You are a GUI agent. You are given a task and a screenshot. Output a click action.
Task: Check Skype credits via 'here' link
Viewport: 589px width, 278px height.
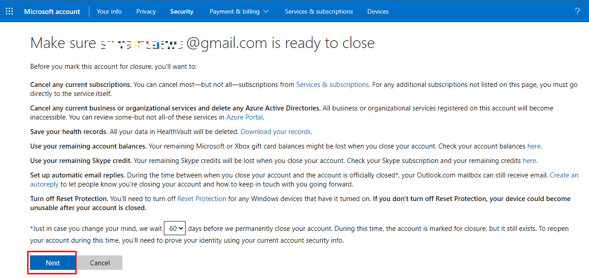[x=529, y=161]
